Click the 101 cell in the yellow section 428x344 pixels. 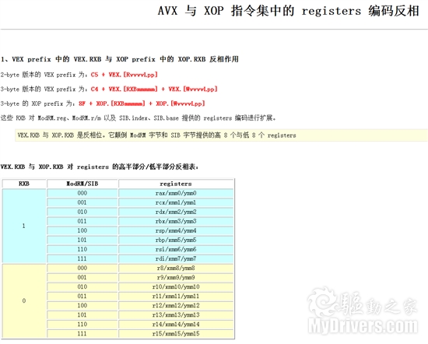click(x=82, y=314)
